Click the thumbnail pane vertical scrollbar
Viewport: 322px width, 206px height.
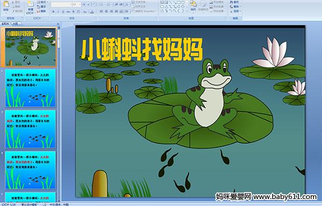pyautogui.click(x=59, y=115)
